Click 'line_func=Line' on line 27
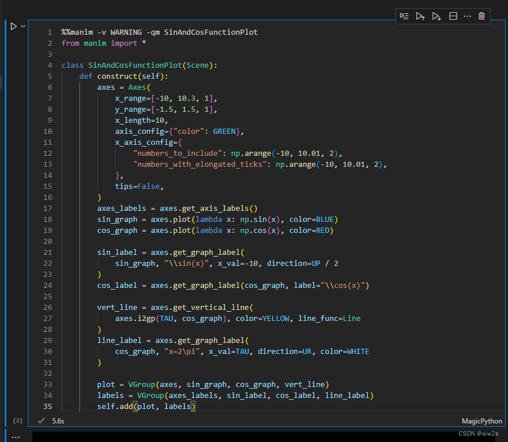Image resolution: width=508 pixels, height=442 pixels. pyautogui.click(x=329, y=319)
